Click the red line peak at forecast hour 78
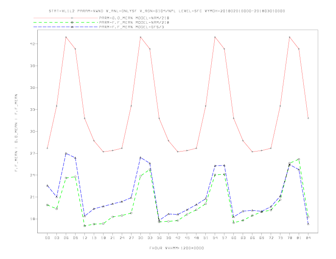 click(x=289, y=37)
